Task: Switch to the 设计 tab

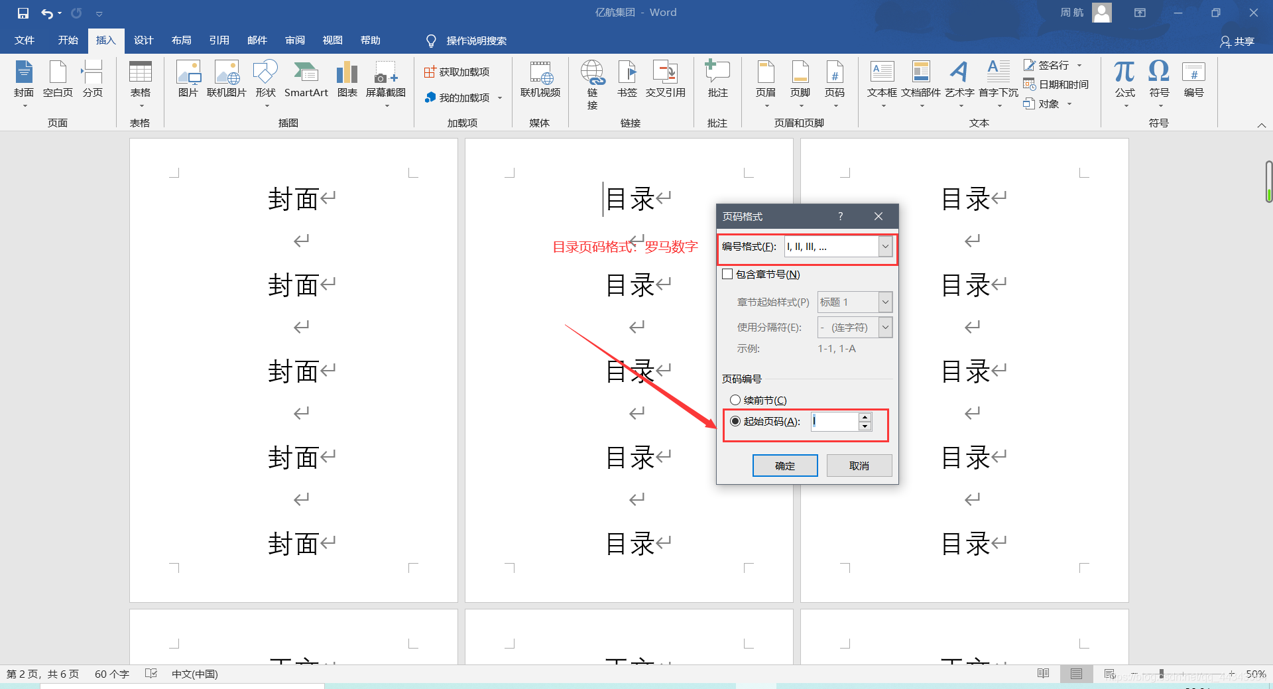Action: tap(143, 40)
